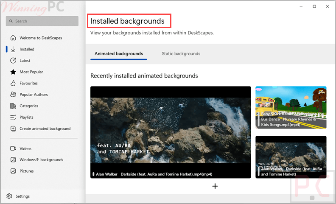Select the Baby Shark Remix thumbnail
Image resolution: width=336 pixels, height=204 pixels.
pos(291,107)
